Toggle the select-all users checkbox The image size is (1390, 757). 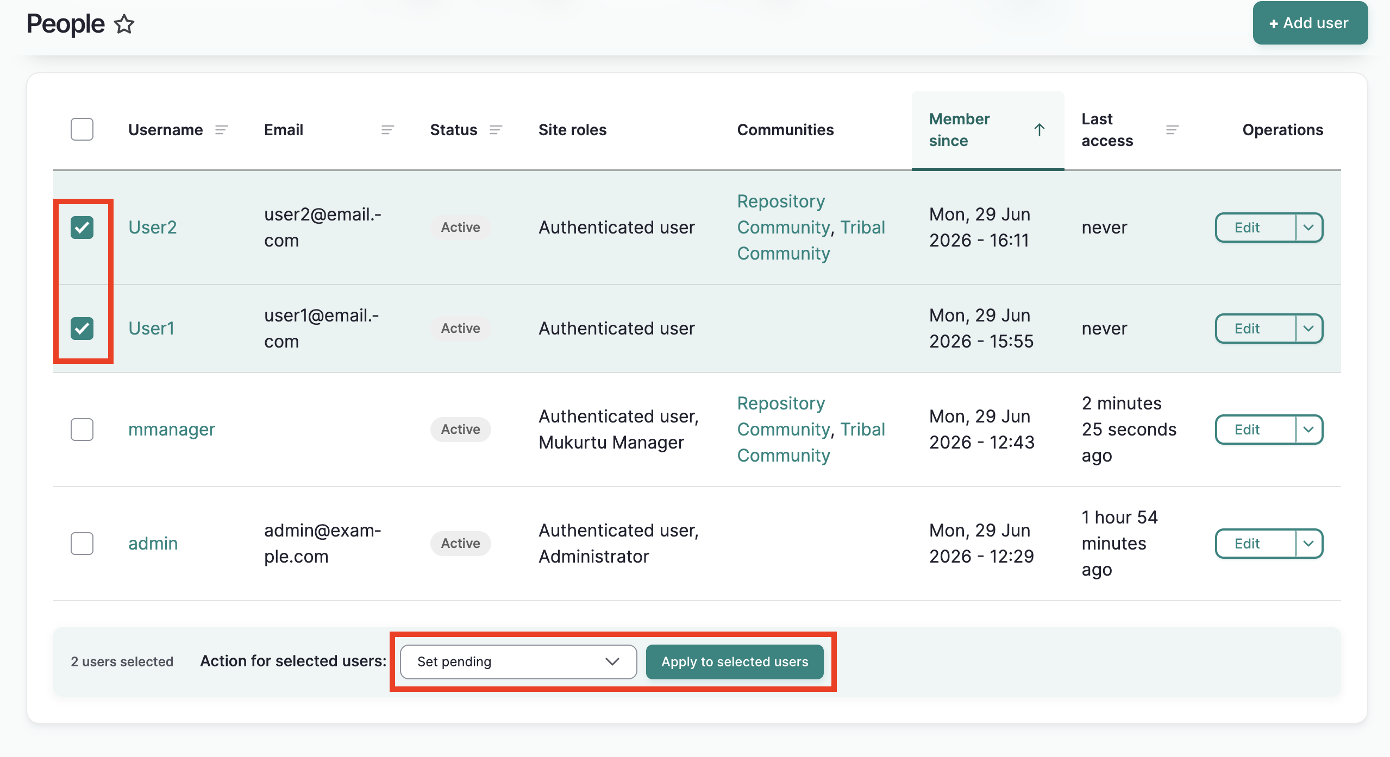(82, 129)
